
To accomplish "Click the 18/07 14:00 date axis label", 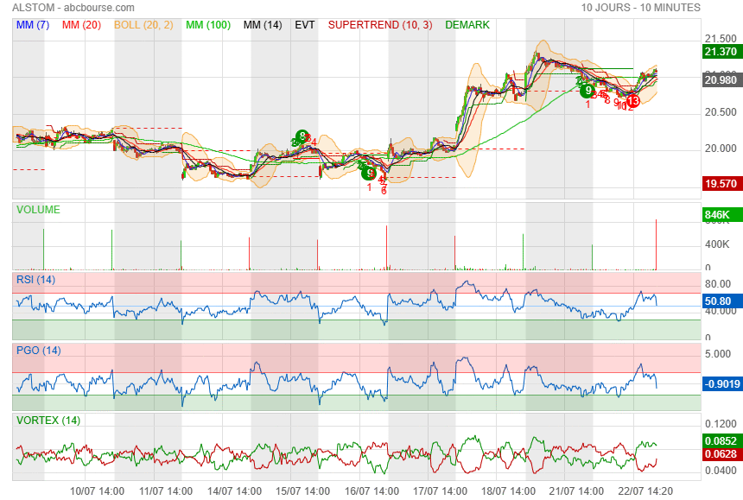I will coord(508,490).
